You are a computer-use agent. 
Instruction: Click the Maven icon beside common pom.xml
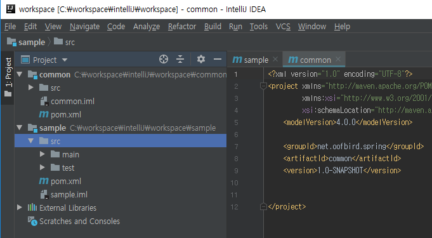click(x=44, y=114)
